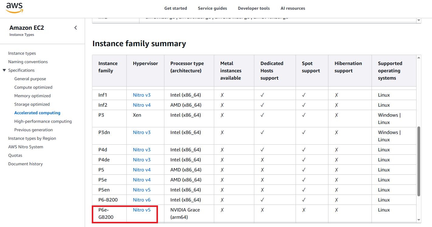Collapse the Specifications tree triangle
The width and height of the screenshot is (432, 227).
[4, 70]
